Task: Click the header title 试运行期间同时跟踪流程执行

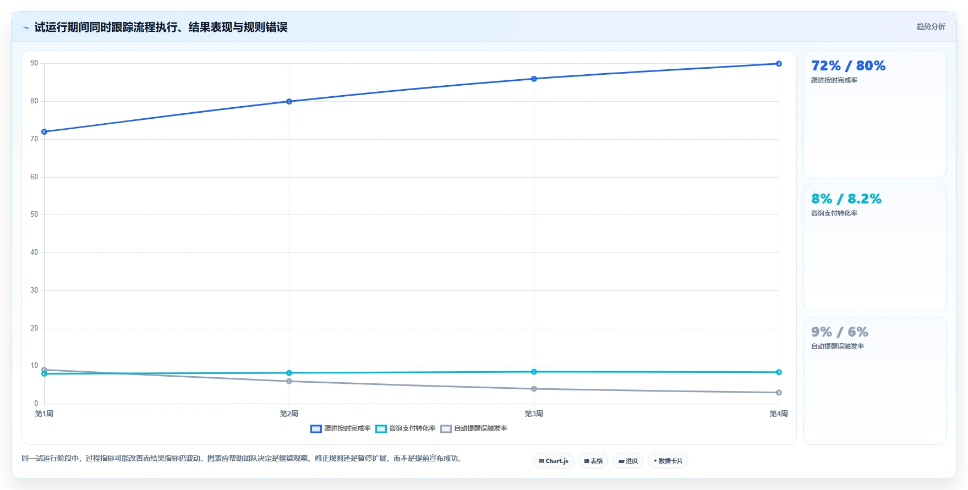Action: tap(161, 27)
